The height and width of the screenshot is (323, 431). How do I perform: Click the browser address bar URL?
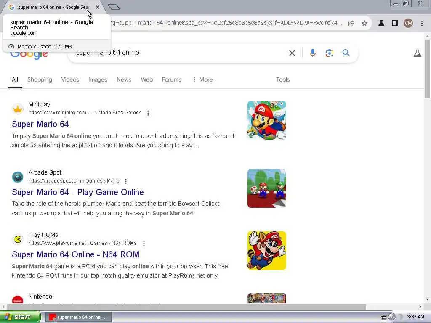click(x=226, y=23)
